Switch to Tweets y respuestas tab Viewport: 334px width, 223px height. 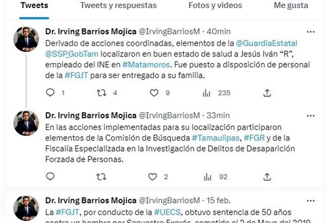[x=118, y=6]
